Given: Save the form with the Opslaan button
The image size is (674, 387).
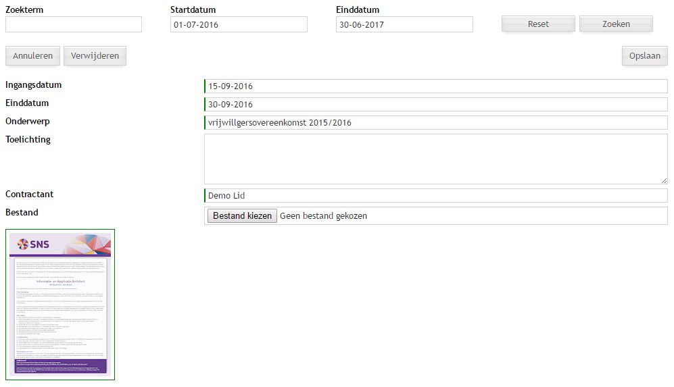Looking at the screenshot, I should 644,56.
